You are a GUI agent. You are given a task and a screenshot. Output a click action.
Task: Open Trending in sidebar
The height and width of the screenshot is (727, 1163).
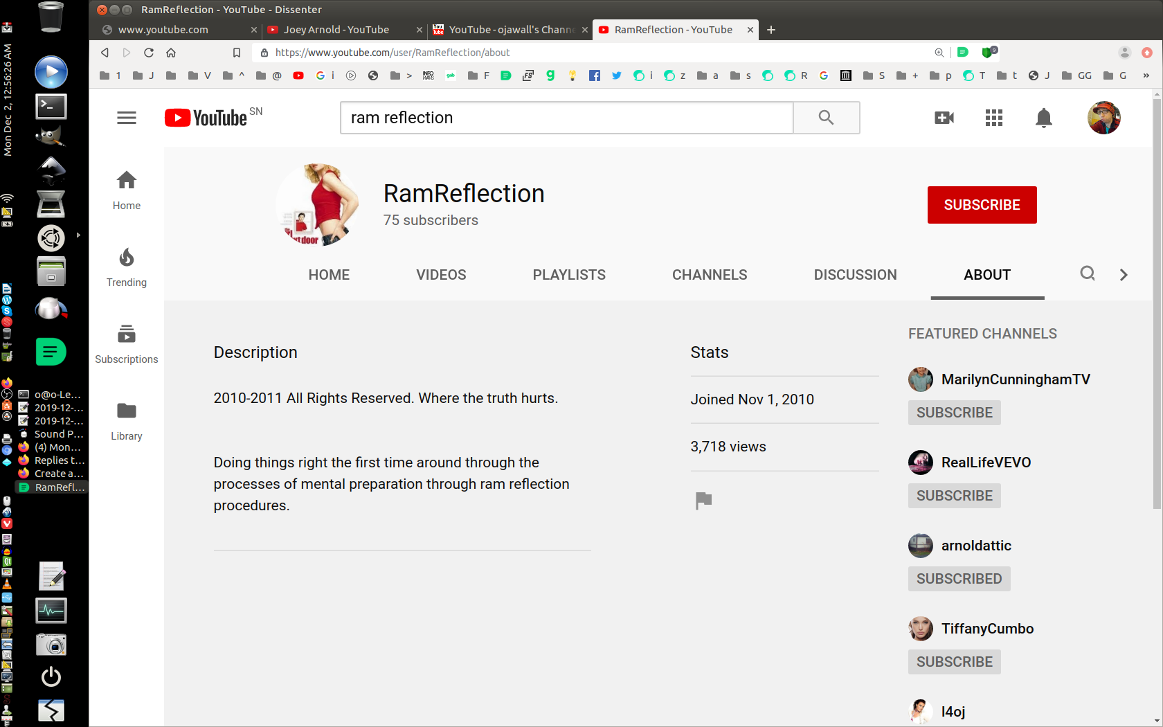click(x=127, y=267)
